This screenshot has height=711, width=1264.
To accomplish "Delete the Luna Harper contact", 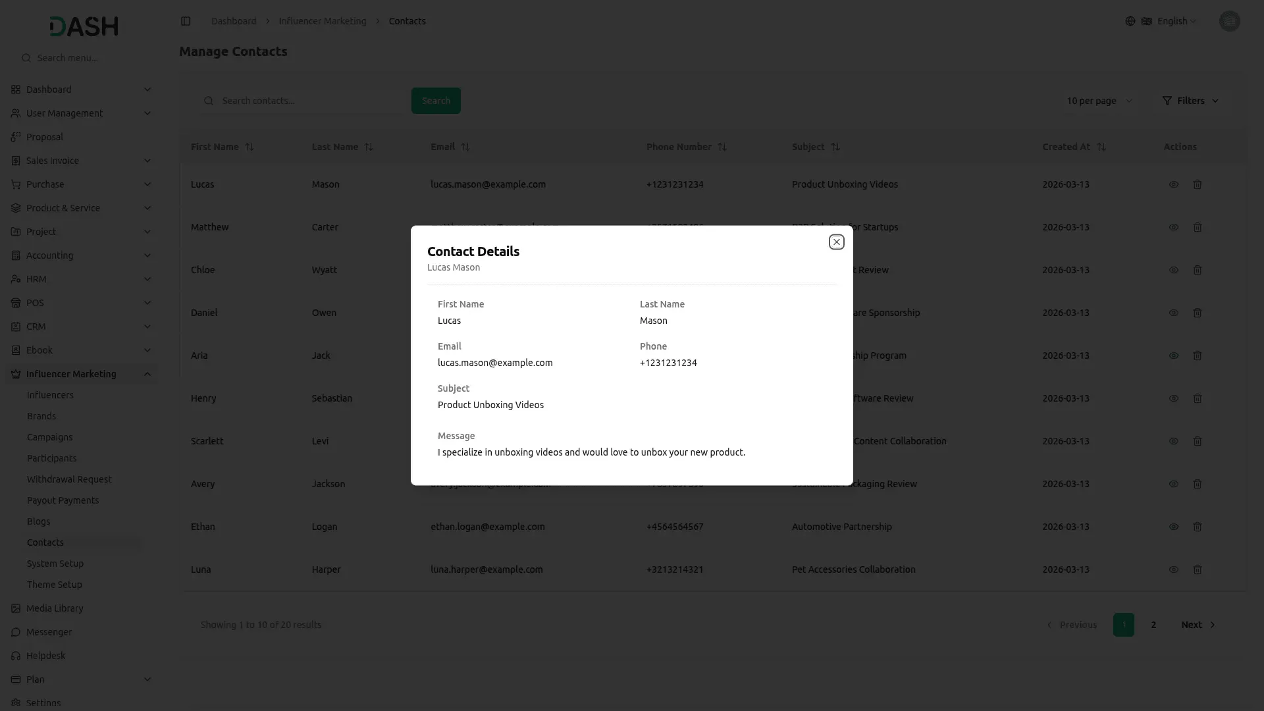I will pos(1198,569).
